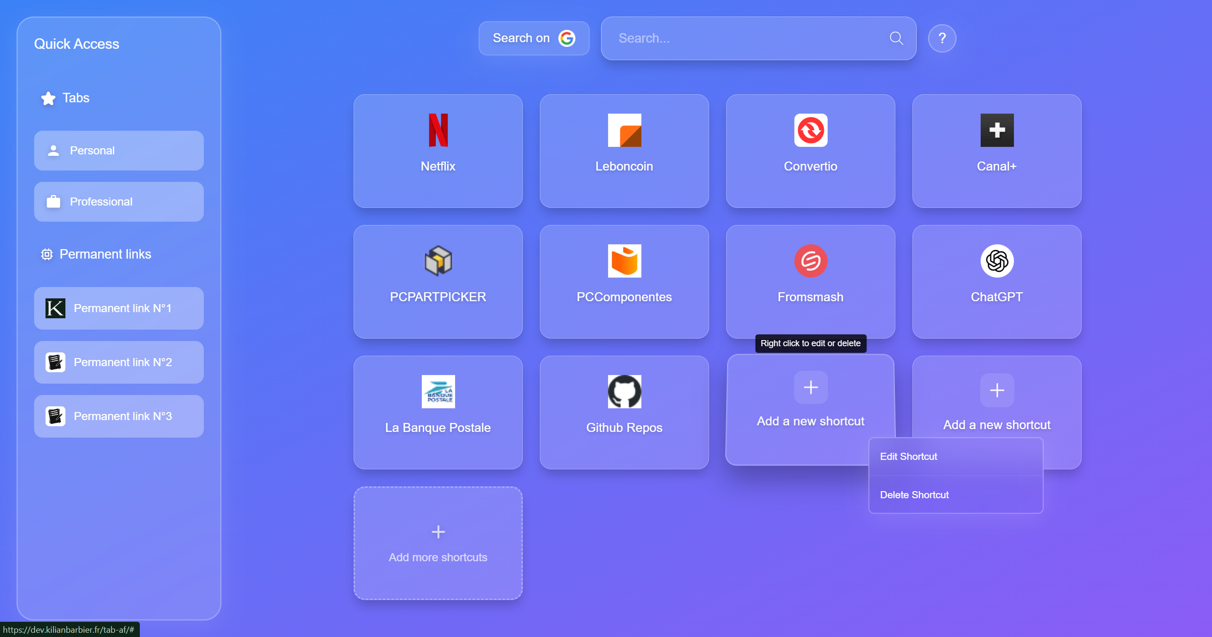
Task: Click the PCPARTPICKER cube icon
Action: click(438, 261)
